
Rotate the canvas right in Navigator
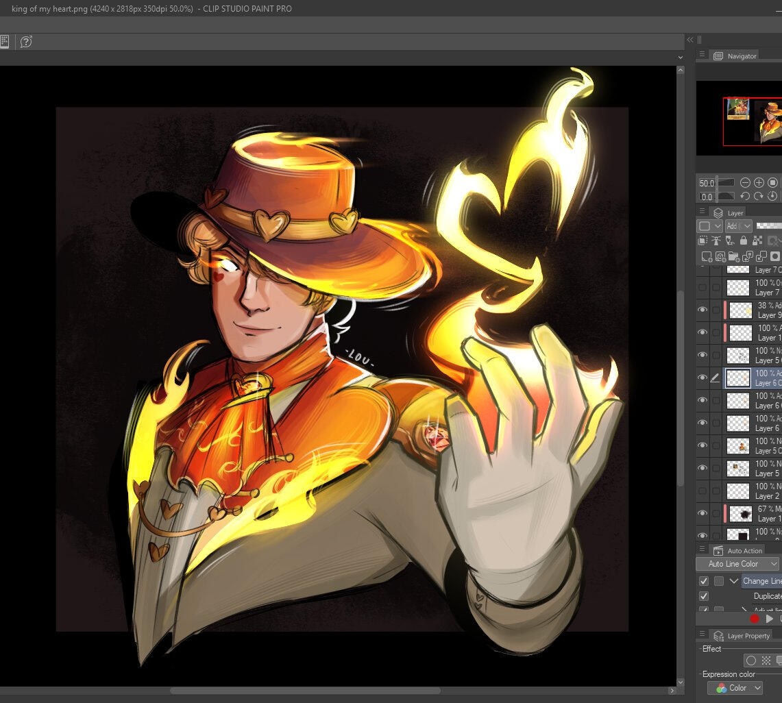(759, 197)
